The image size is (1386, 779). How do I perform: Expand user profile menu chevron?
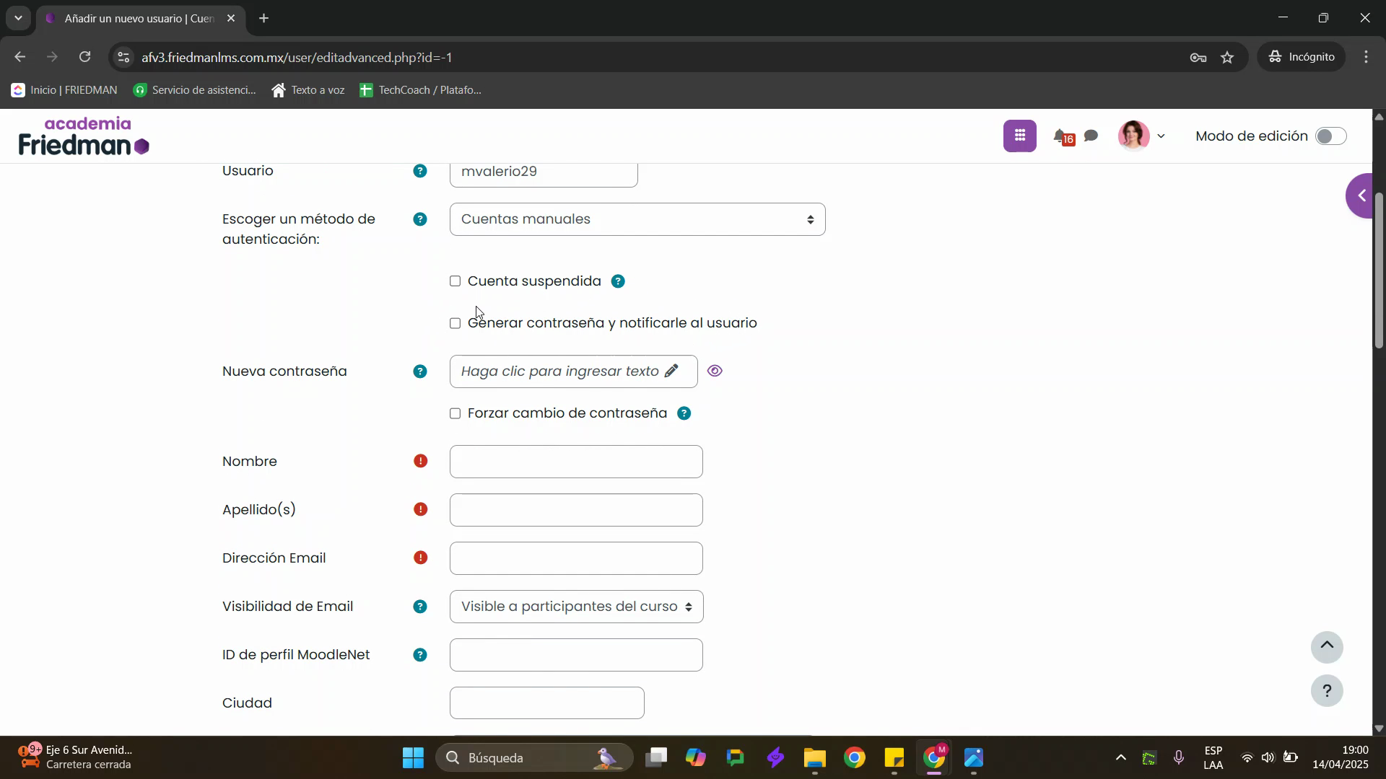pyautogui.click(x=1161, y=136)
